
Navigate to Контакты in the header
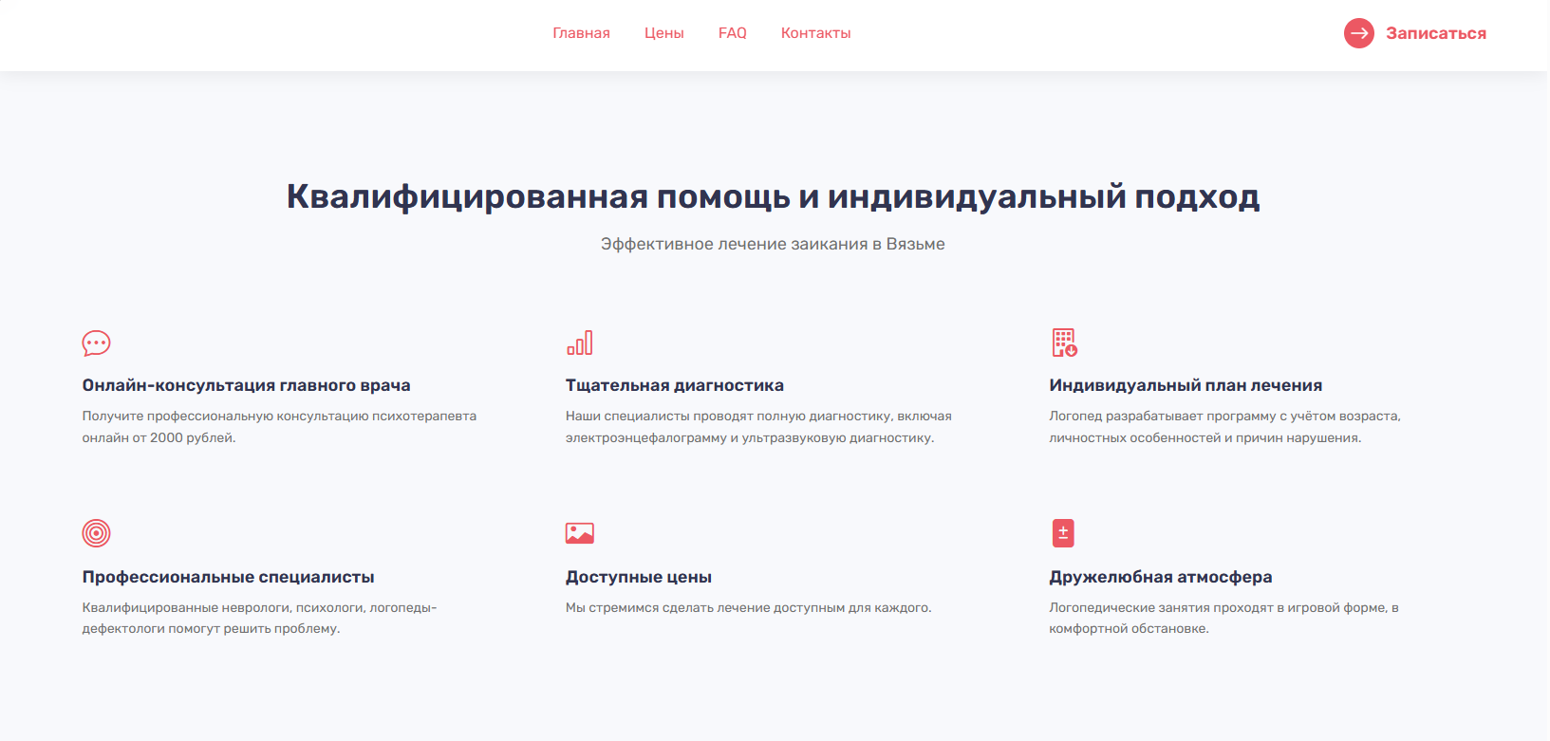(815, 33)
